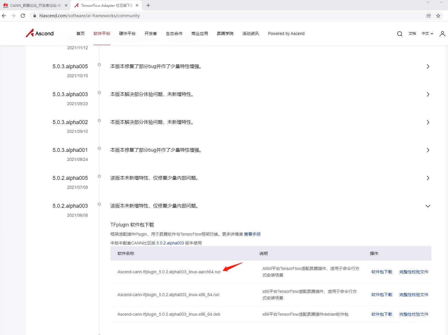Open a new browser tab
This screenshot has height=335, width=448.
148,5
